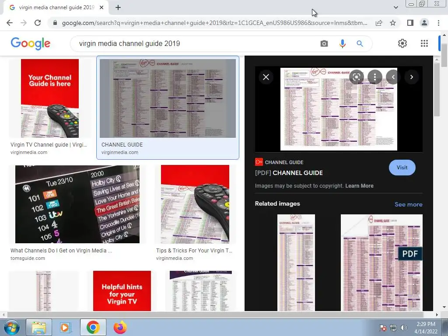This screenshot has width=448, height=336.
Task: Show previous image in preview
Action: tap(393, 77)
